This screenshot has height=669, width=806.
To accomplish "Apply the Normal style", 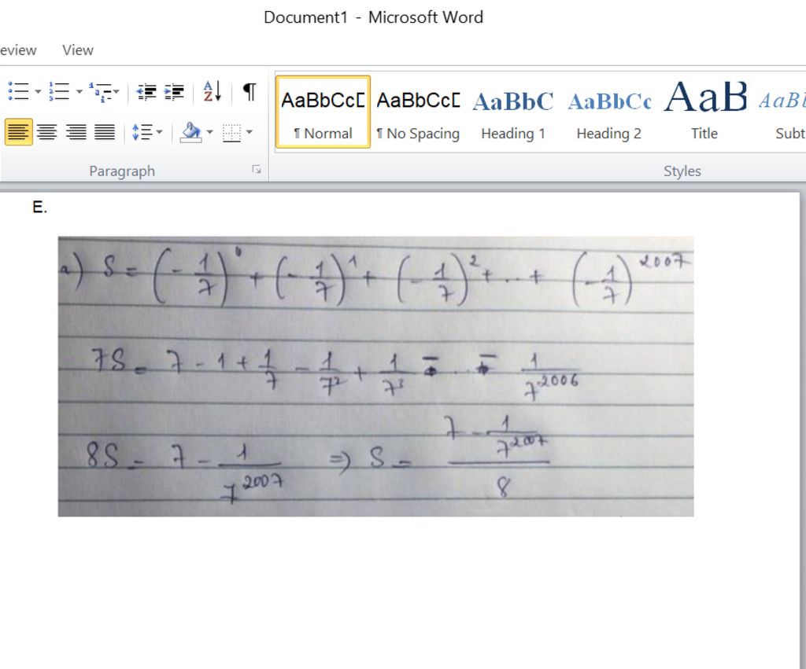I will click(x=323, y=112).
